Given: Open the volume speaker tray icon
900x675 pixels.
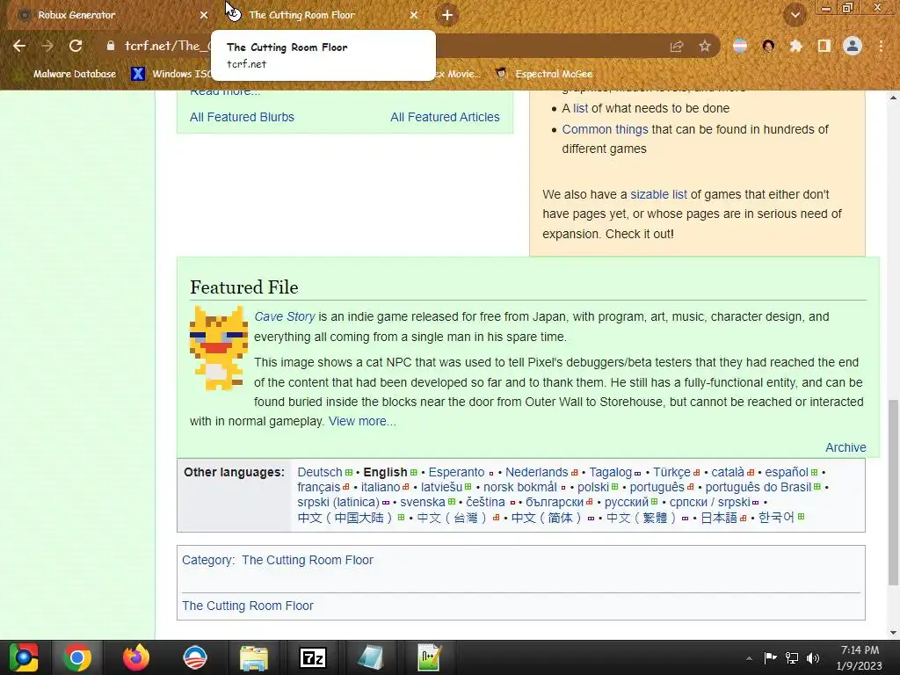Looking at the screenshot, I should coord(813,658).
